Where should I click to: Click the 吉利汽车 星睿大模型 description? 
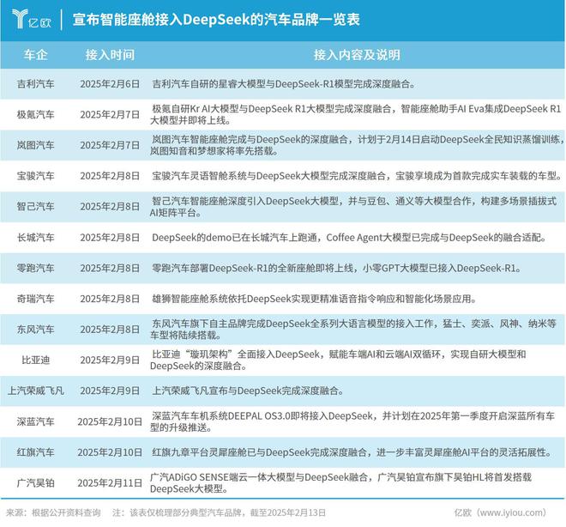point(283,84)
